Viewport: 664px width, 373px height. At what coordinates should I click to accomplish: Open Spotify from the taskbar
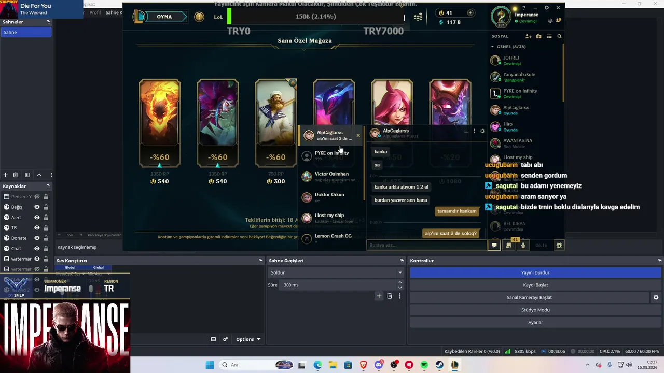(424, 365)
